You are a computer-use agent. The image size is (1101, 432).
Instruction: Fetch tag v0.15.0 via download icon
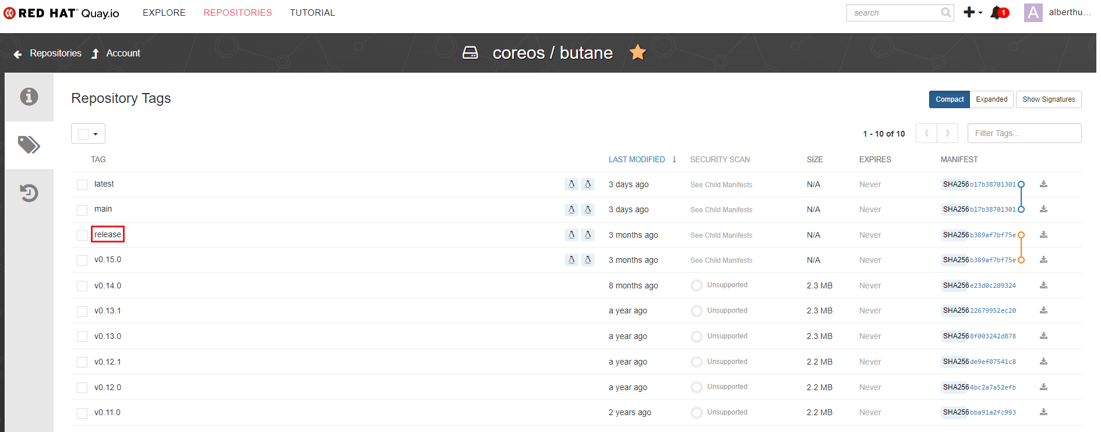pos(1043,259)
